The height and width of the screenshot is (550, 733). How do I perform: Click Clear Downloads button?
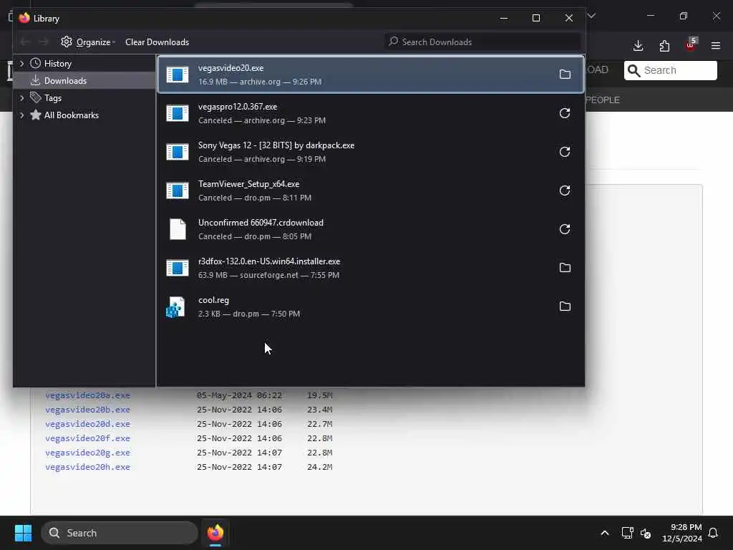(x=157, y=42)
